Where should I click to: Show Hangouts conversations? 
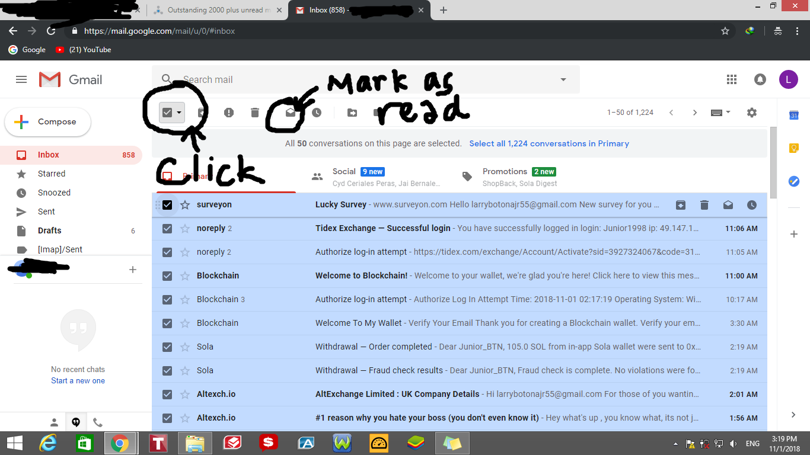click(x=76, y=422)
